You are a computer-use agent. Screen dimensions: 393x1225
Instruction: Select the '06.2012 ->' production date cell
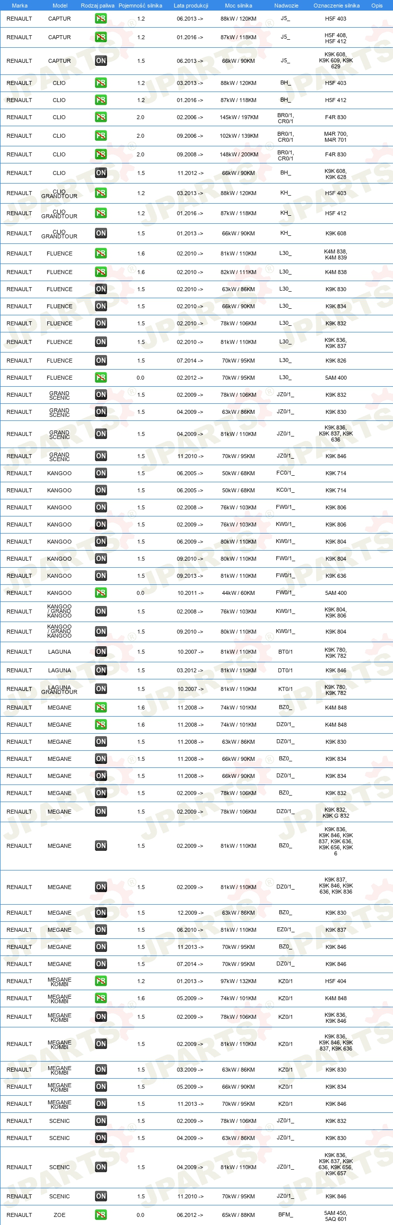(x=190, y=1215)
